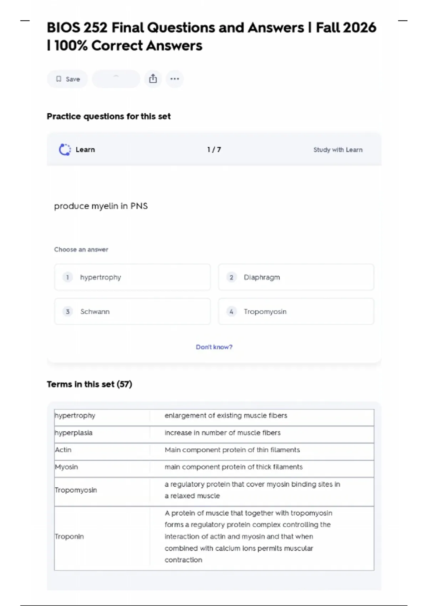Click the Learn mode circular icon
The width and height of the screenshot is (428, 606).
tap(65, 150)
